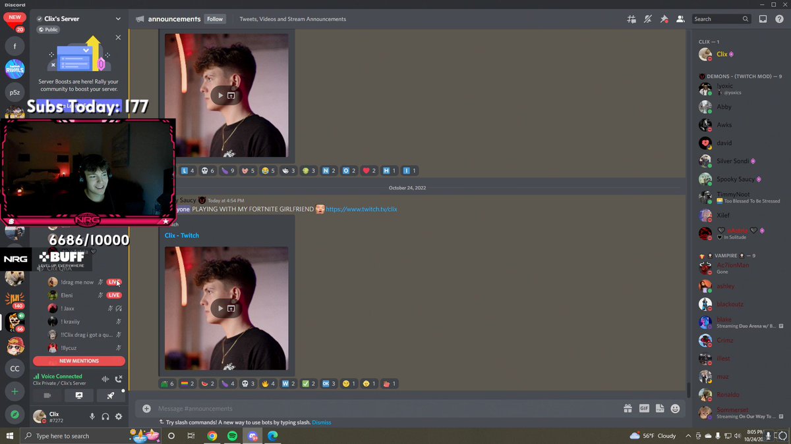The height and width of the screenshot is (444, 791).
Task: Play the video under Clix - Twitch title
Action: [x=221, y=308]
